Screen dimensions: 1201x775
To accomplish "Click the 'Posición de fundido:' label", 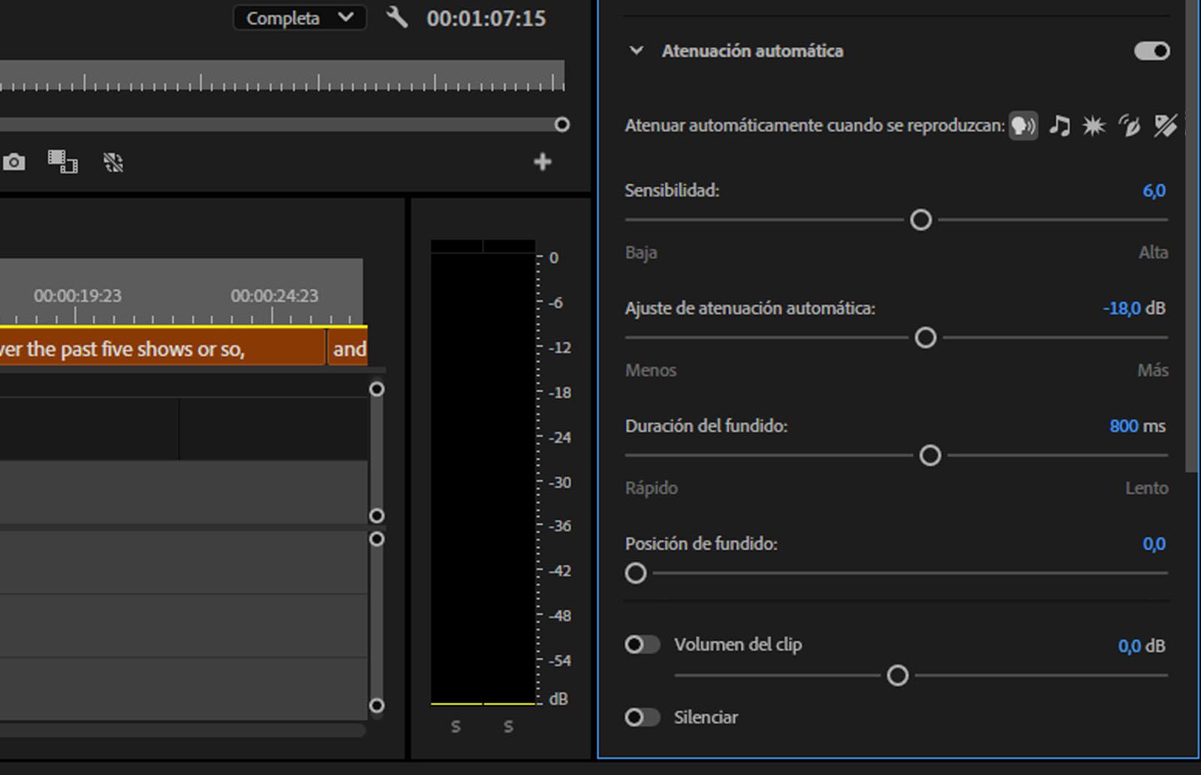I will point(701,544).
